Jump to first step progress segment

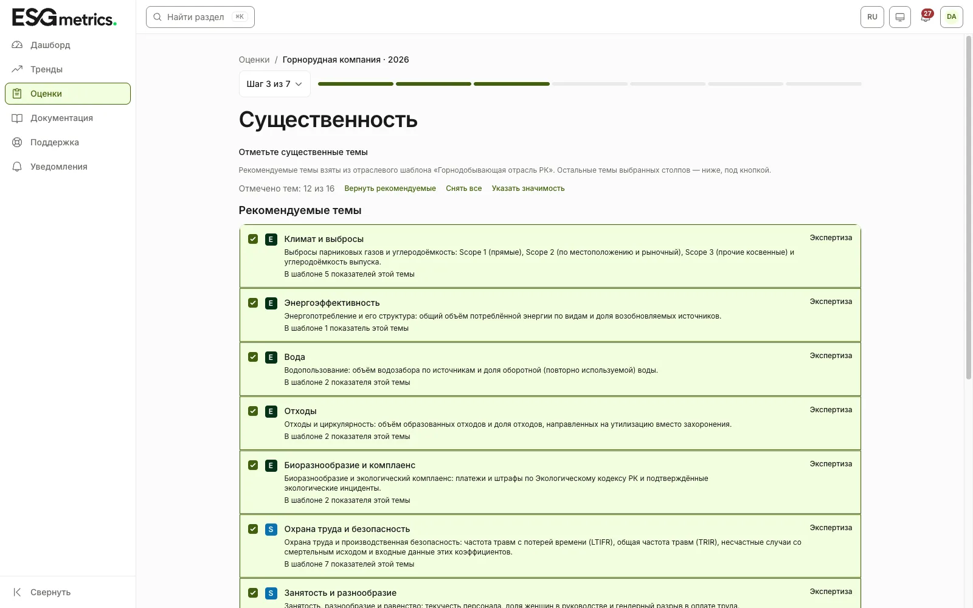355,84
